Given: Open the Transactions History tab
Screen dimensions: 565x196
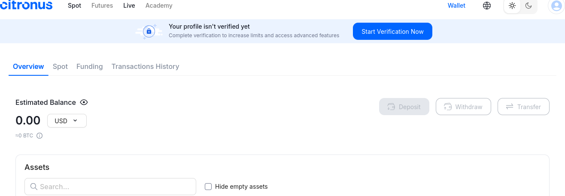Looking at the screenshot, I should [x=145, y=66].
